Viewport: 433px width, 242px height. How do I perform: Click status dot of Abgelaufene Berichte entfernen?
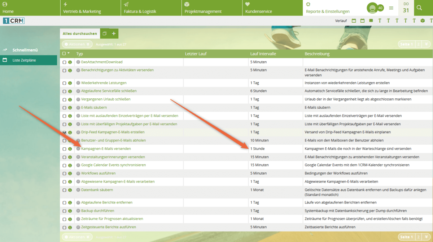pyautogui.click(x=78, y=203)
